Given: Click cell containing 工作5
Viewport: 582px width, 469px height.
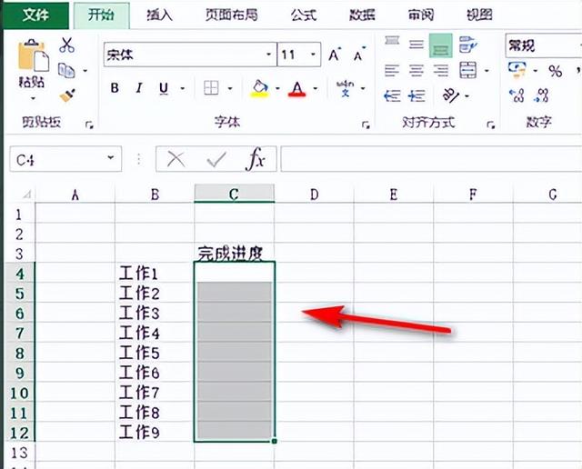Looking at the screenshot, I should pos(155,353).
